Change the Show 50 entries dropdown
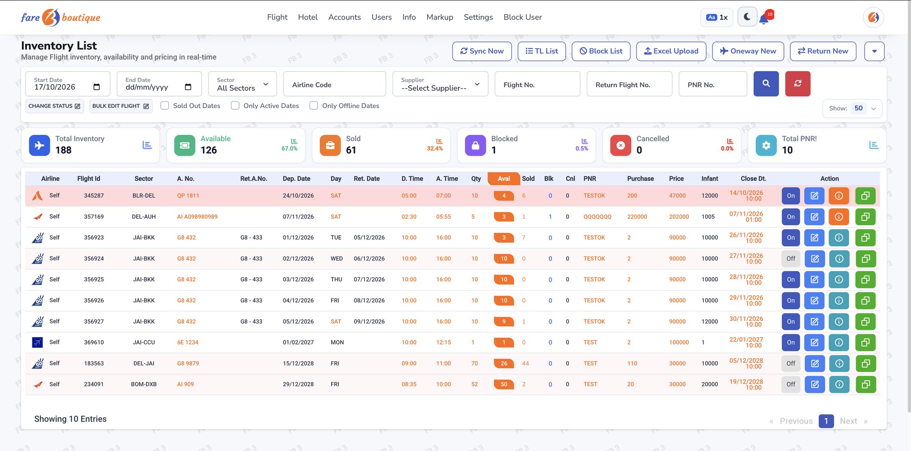This screenshot has height=451, width=911. (852, 108)
